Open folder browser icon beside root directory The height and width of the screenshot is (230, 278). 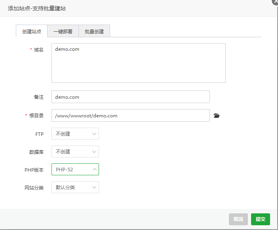(216, 116)
